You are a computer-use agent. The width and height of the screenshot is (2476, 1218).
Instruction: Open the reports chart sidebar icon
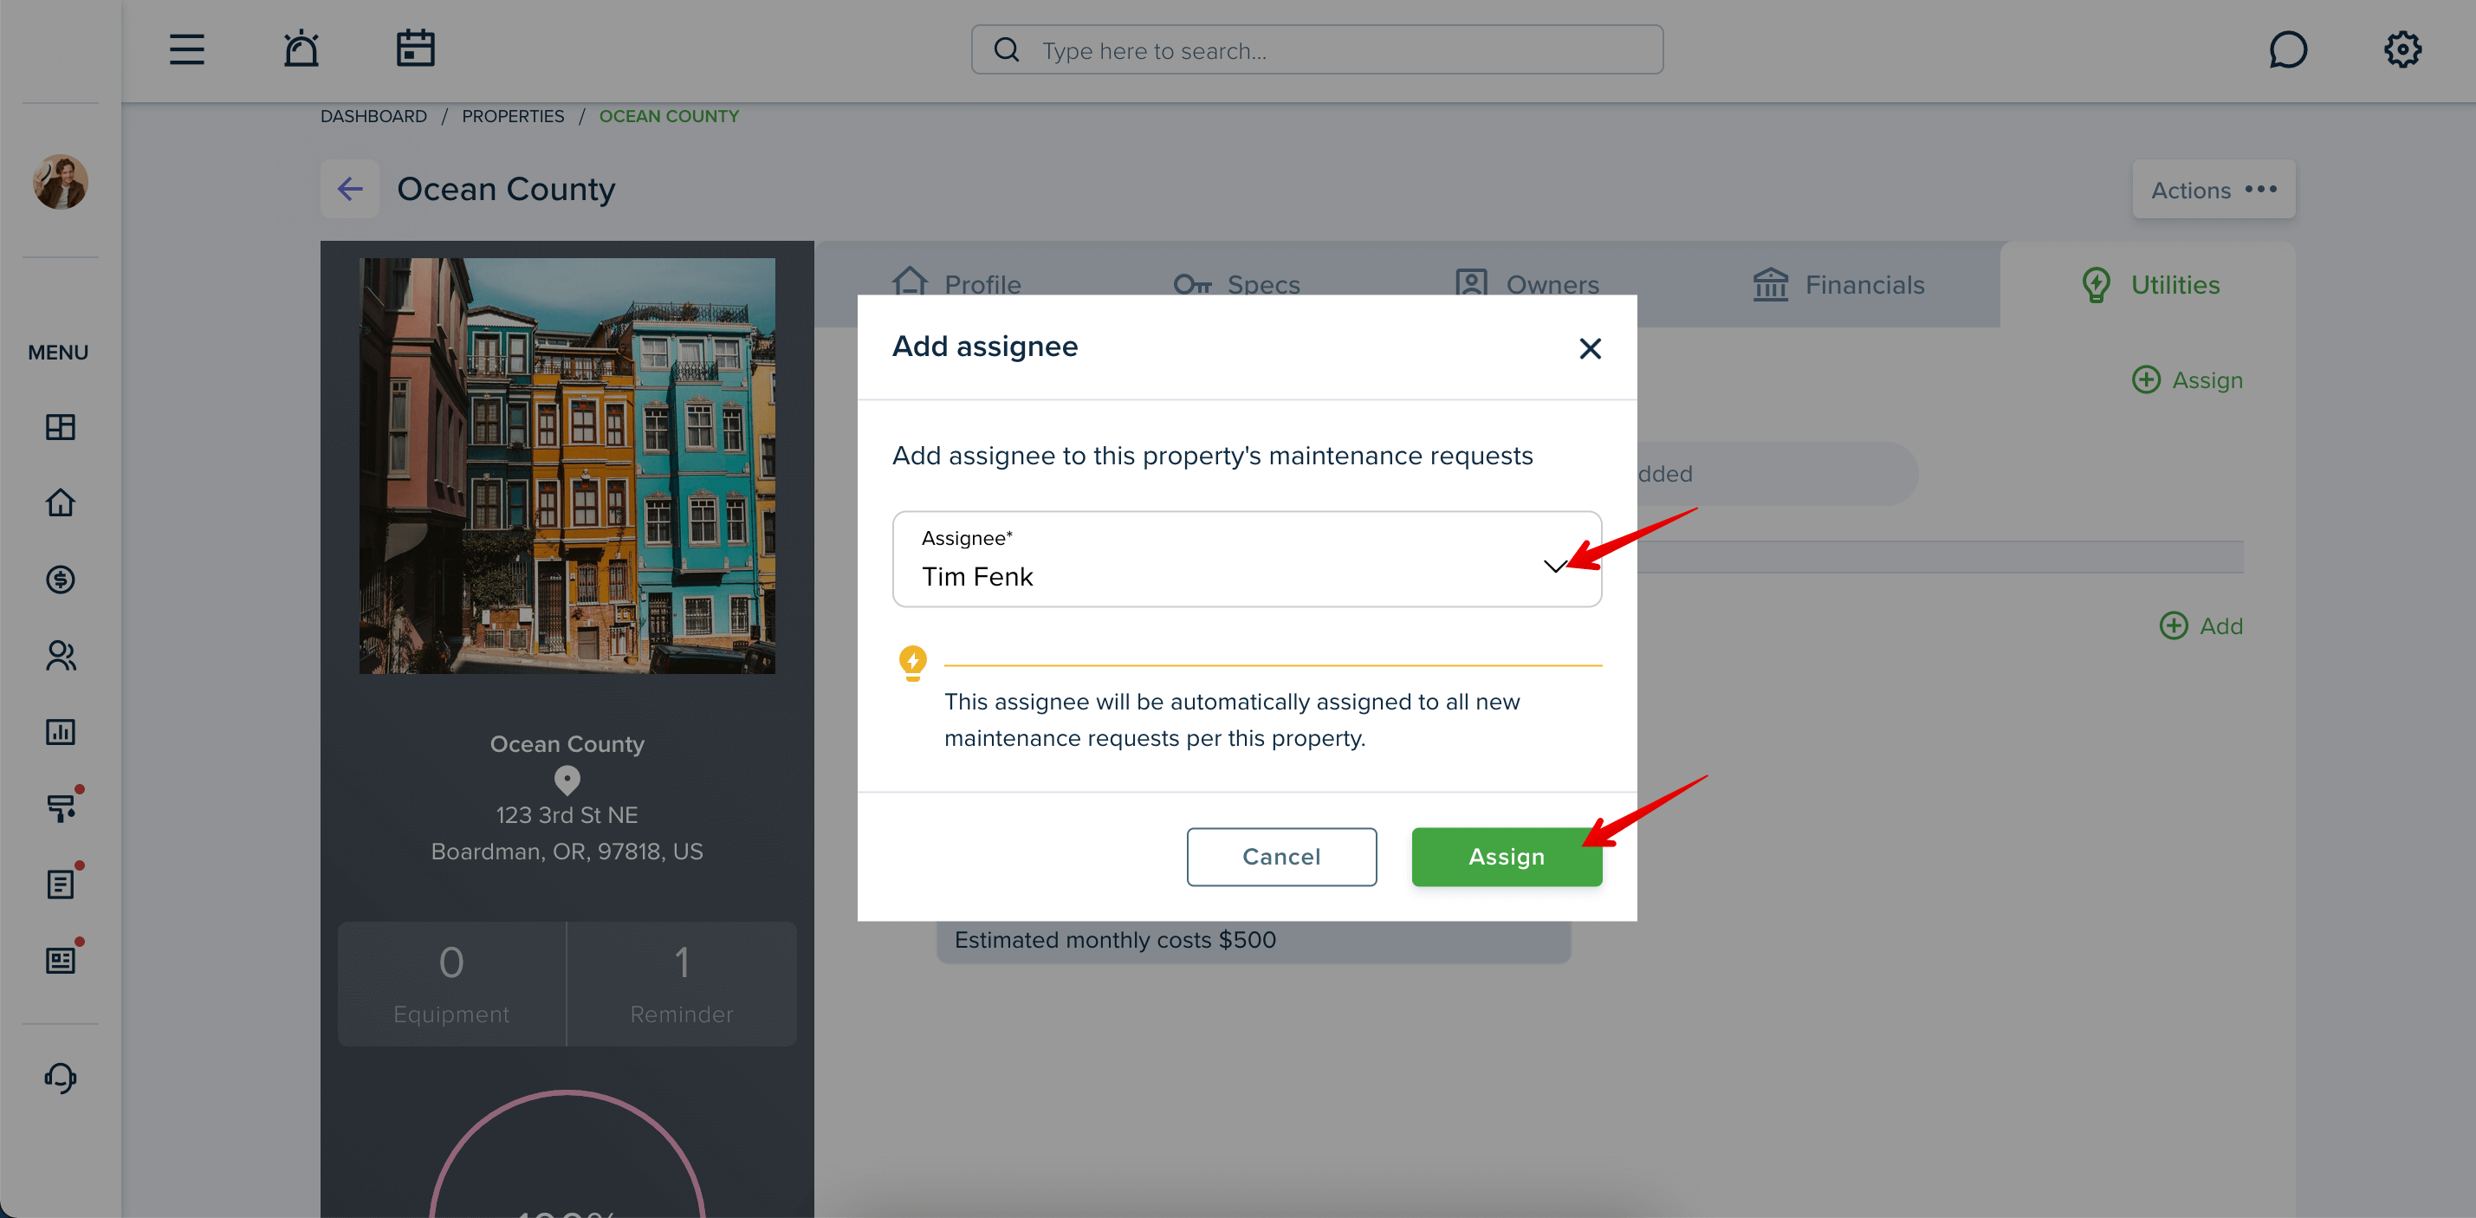61,731
